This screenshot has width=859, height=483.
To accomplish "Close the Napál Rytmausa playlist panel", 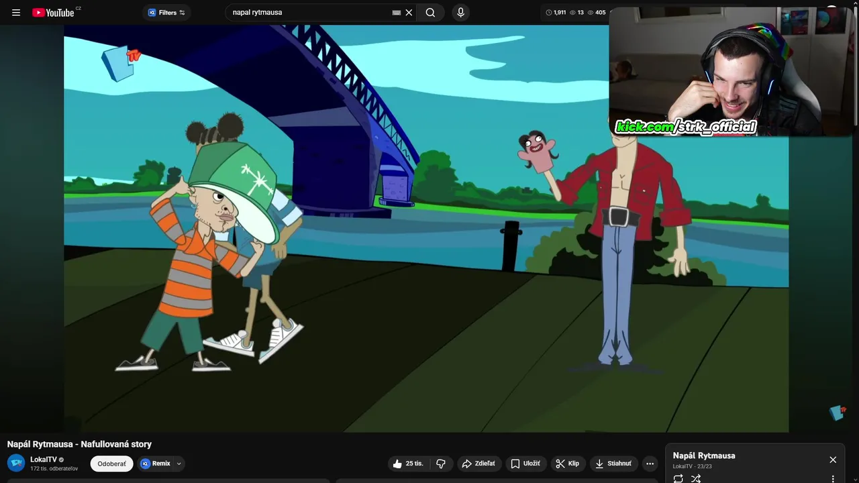I will click(833, 460).
